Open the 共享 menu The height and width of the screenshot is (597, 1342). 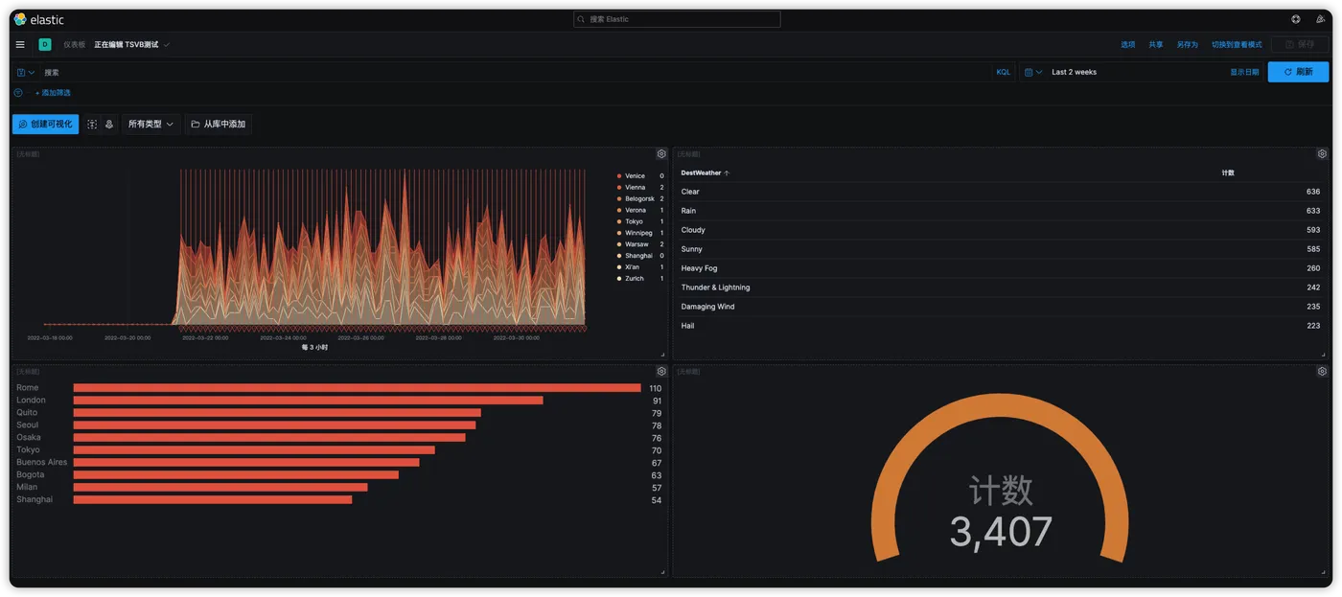(x=1156, y=45)
